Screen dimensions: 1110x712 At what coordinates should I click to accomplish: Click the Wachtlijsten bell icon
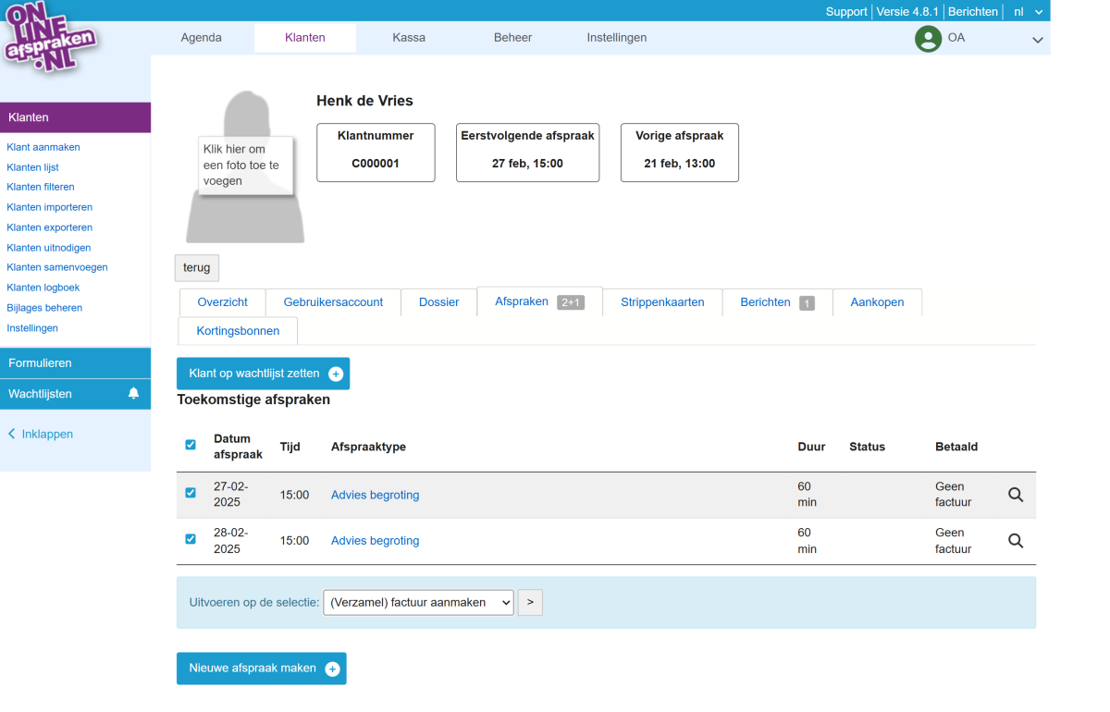(133, 393)
